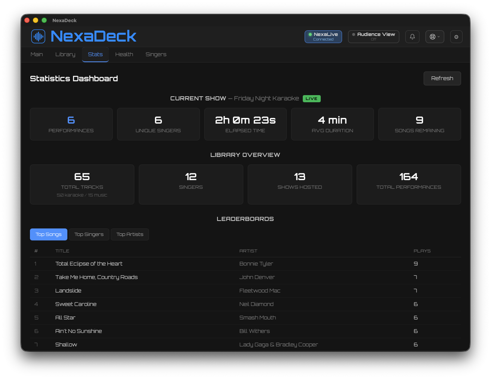Switch to the Main tab
Viewport: 491px width, 379px height.
tap(37, 54)
